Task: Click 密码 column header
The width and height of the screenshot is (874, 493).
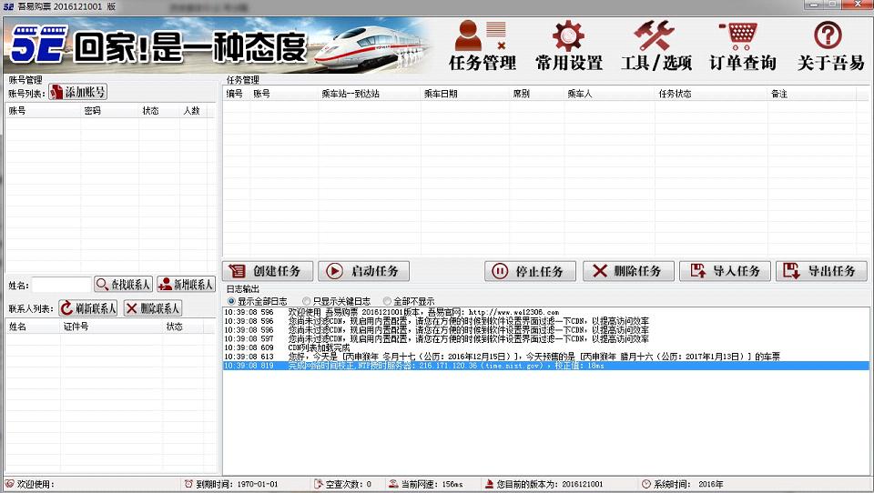Action: pyautogui.click(x=110, y=111)
